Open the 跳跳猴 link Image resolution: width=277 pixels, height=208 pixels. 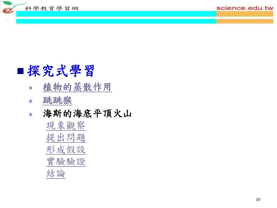pyautogui.click(x=57, y=100)
